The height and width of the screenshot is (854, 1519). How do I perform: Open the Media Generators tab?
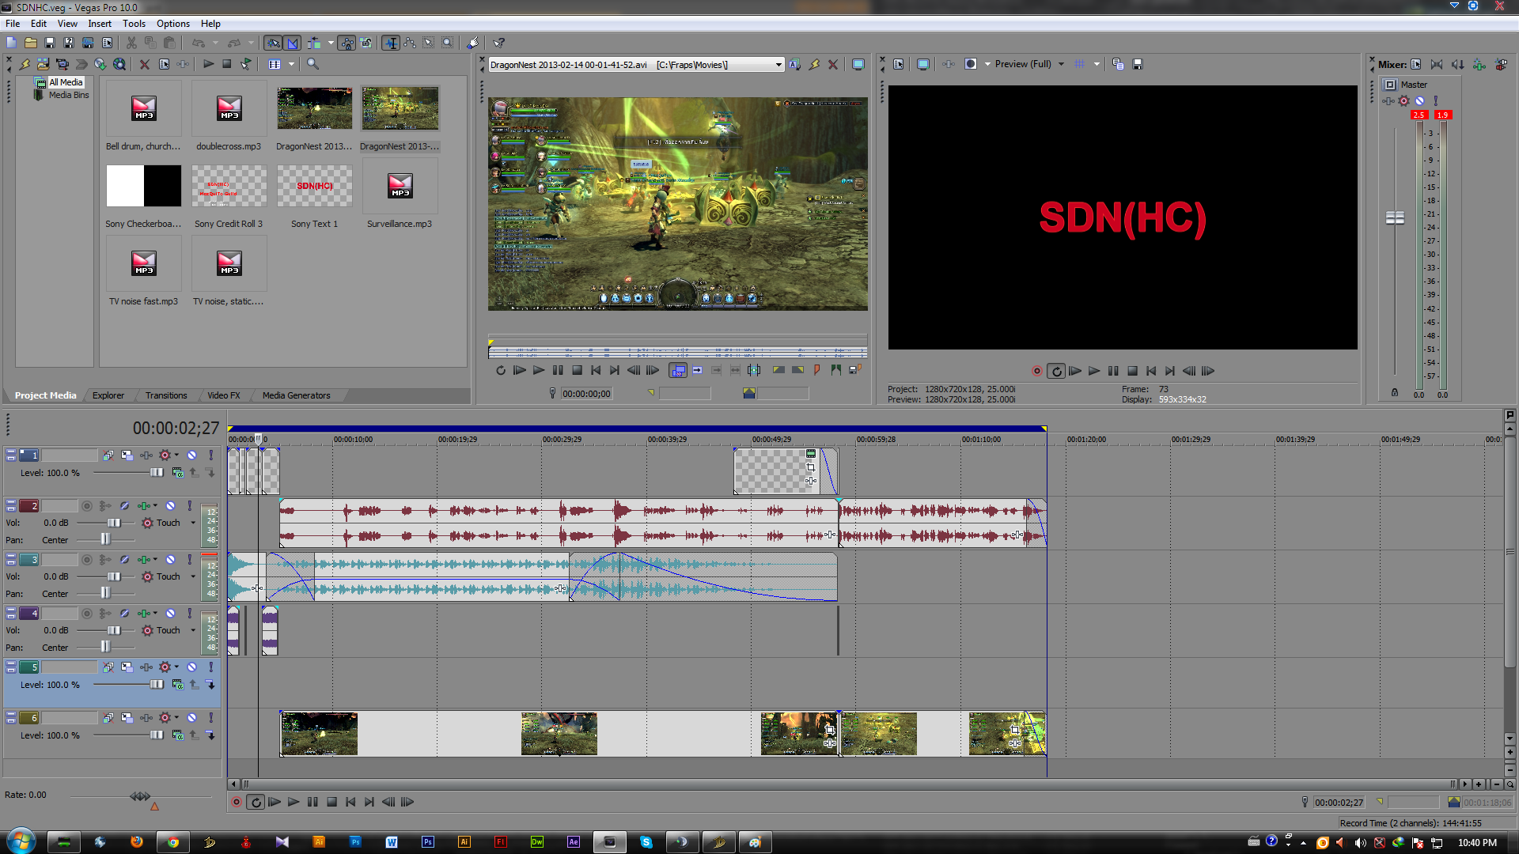[x=296, y=395]
